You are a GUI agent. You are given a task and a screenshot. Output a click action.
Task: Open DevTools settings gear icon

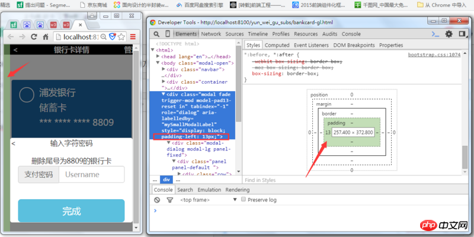pyautogui.click(x=449, y=34)
